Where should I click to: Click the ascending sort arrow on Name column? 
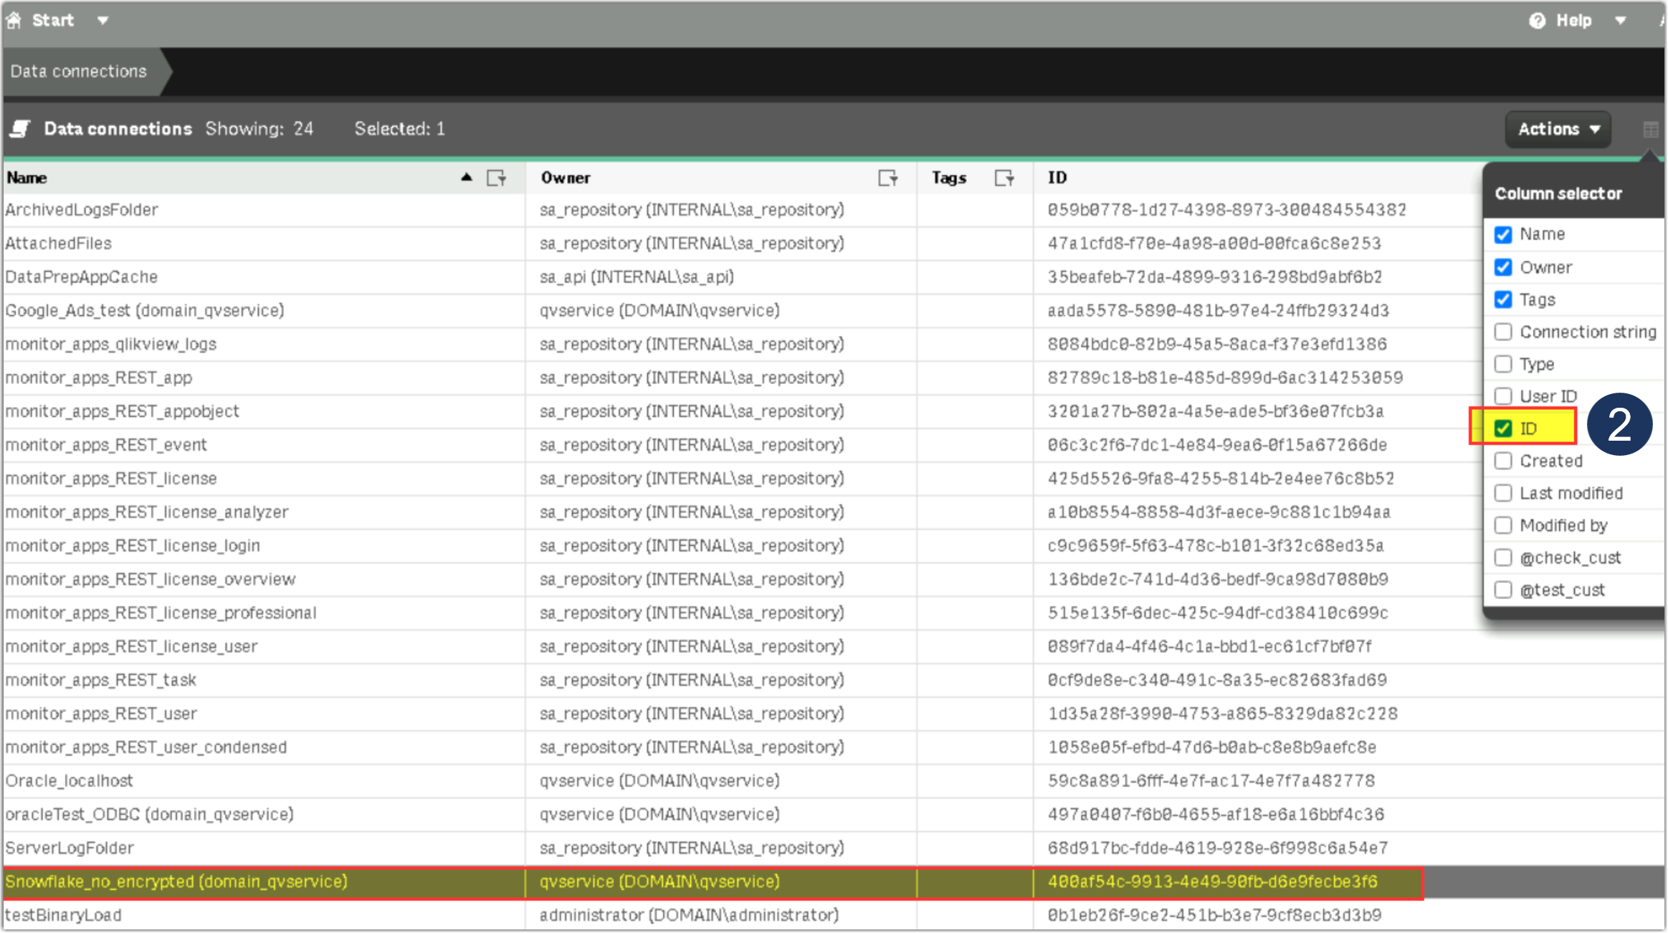point(467,177)
